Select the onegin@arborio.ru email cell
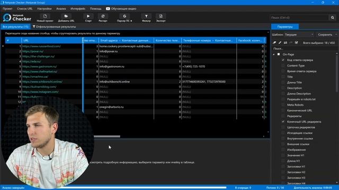The width and height of the screenshot is (339, 190). click(x=126, y=107)
